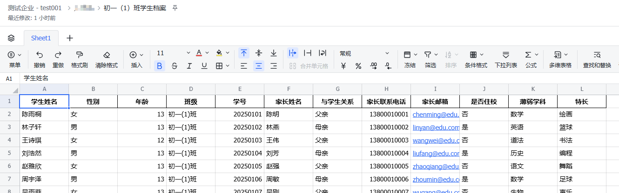This screenshot has width=619, height=193.
Task: Click the formula bar showing 学生姓名
Action: (x=319, y=78)
